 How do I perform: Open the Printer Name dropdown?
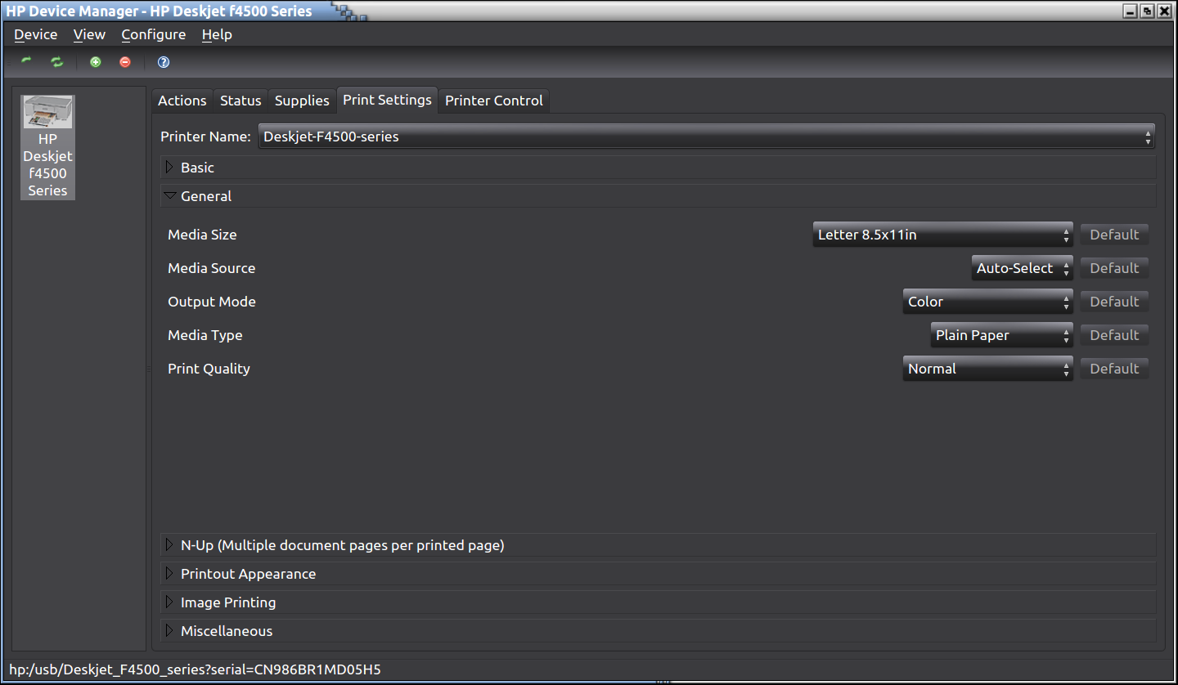pyautogui.click(x=707, y=137)
